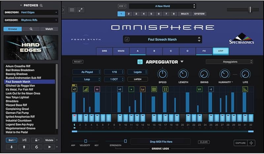Open the Category dropdown
This screenshot has width=264, height=154.
pyautogui.click(x=31, y=20)
